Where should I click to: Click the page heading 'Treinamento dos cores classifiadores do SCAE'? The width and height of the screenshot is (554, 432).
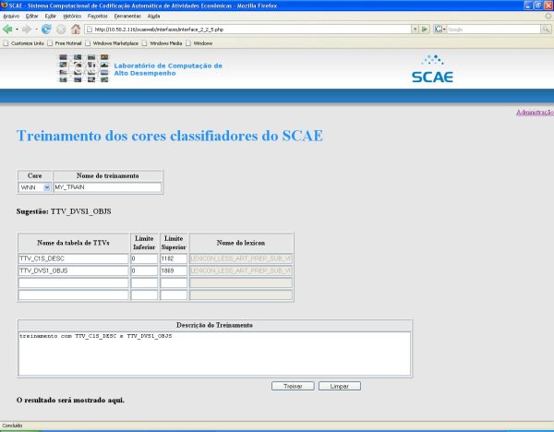pos(170,136)
